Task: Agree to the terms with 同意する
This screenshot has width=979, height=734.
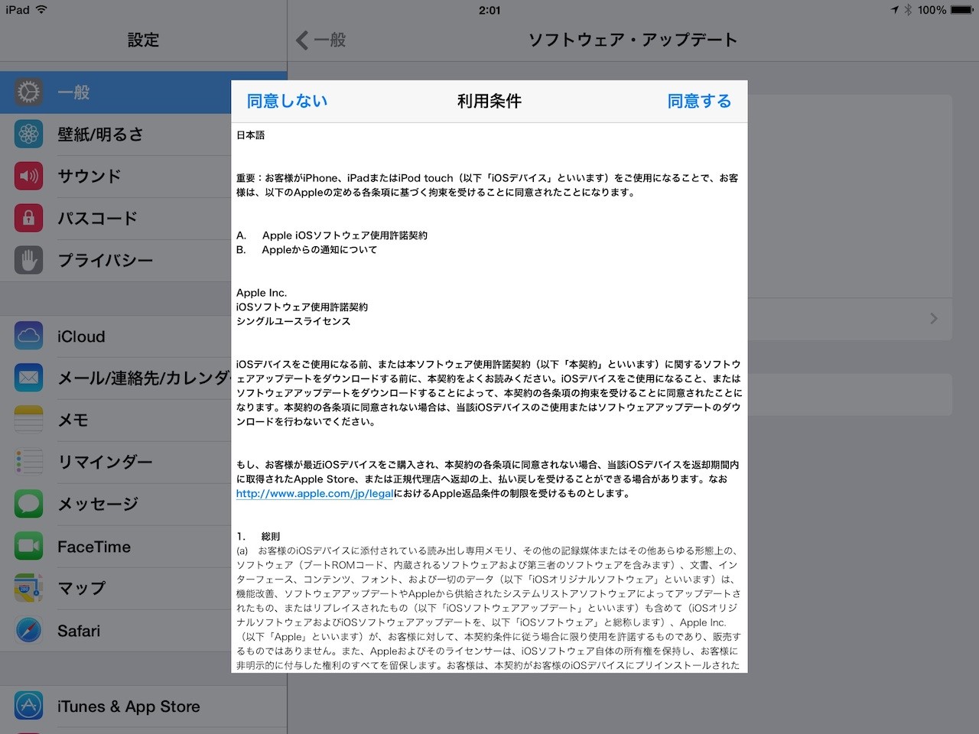Action: 699,101
